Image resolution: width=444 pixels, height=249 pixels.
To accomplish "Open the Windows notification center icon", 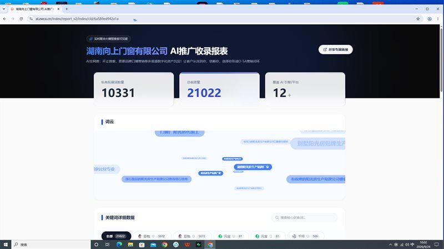I will click(x=437, y=245).
